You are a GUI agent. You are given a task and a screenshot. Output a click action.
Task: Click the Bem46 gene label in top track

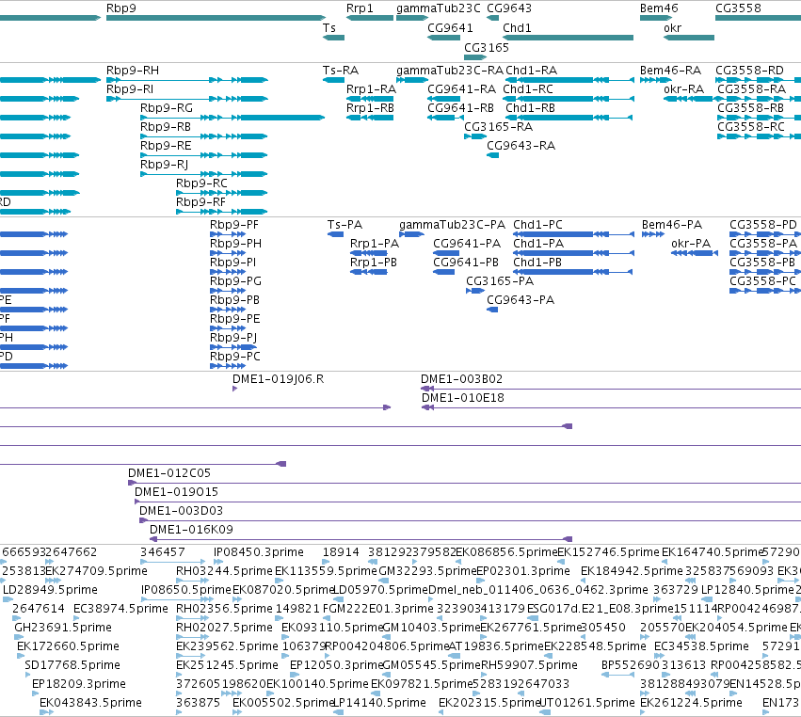click(x=659, y=8)
